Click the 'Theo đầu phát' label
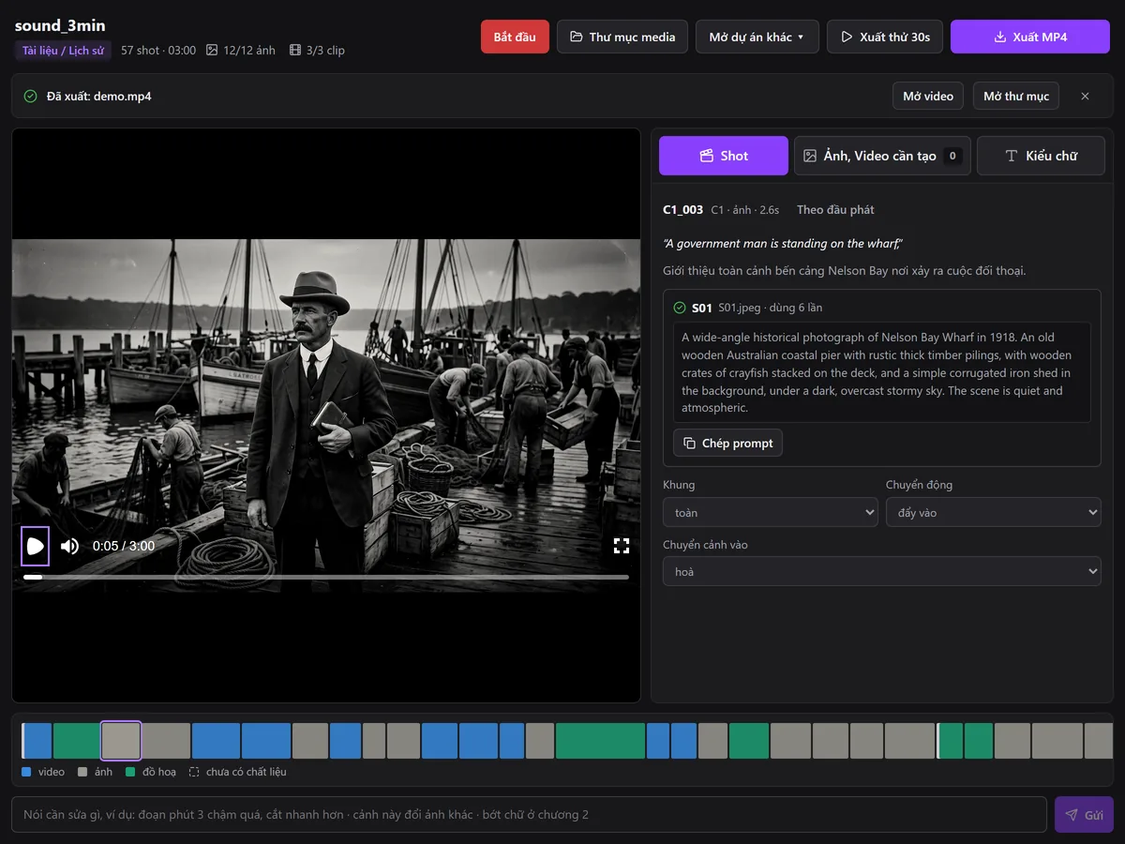The image size is (1125, 844). [835, 210]
